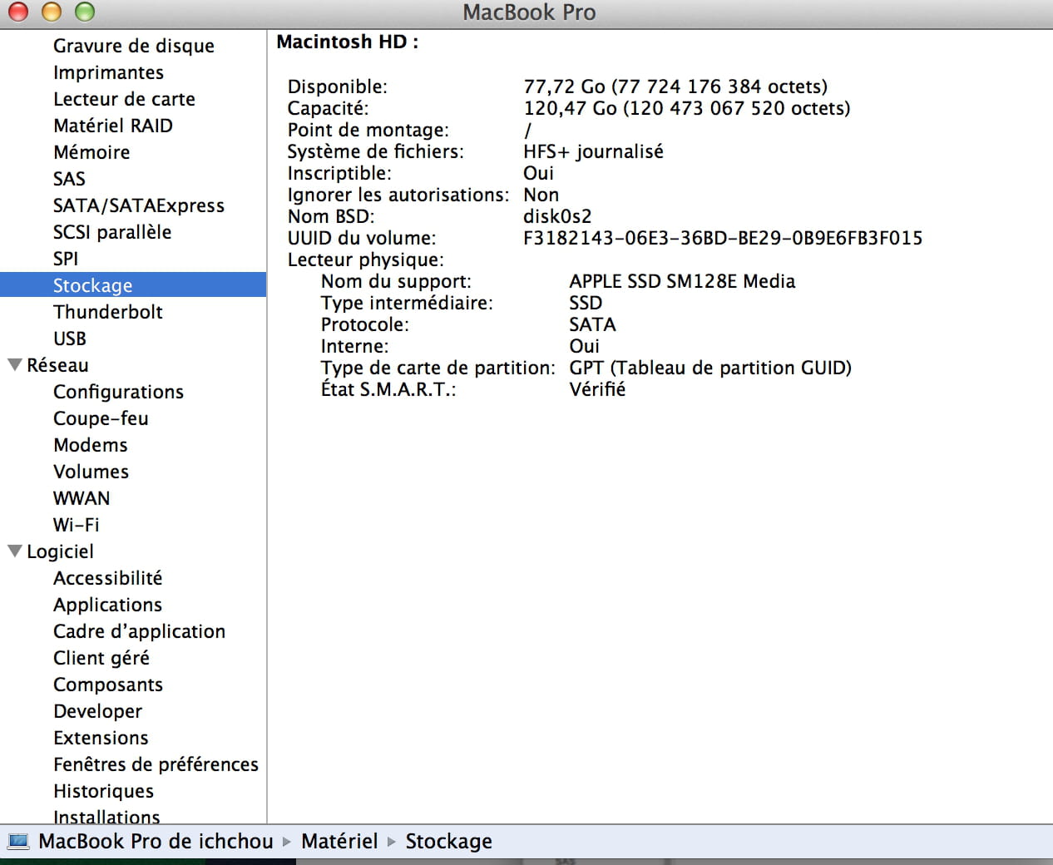This screenshot has height=865, width=1053.
Task: Select the Macintosh HD volume heading
Action: click(347, 42)
